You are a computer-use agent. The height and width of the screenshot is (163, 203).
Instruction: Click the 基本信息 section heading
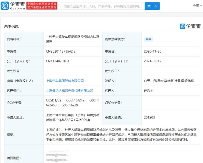(11, 27)
